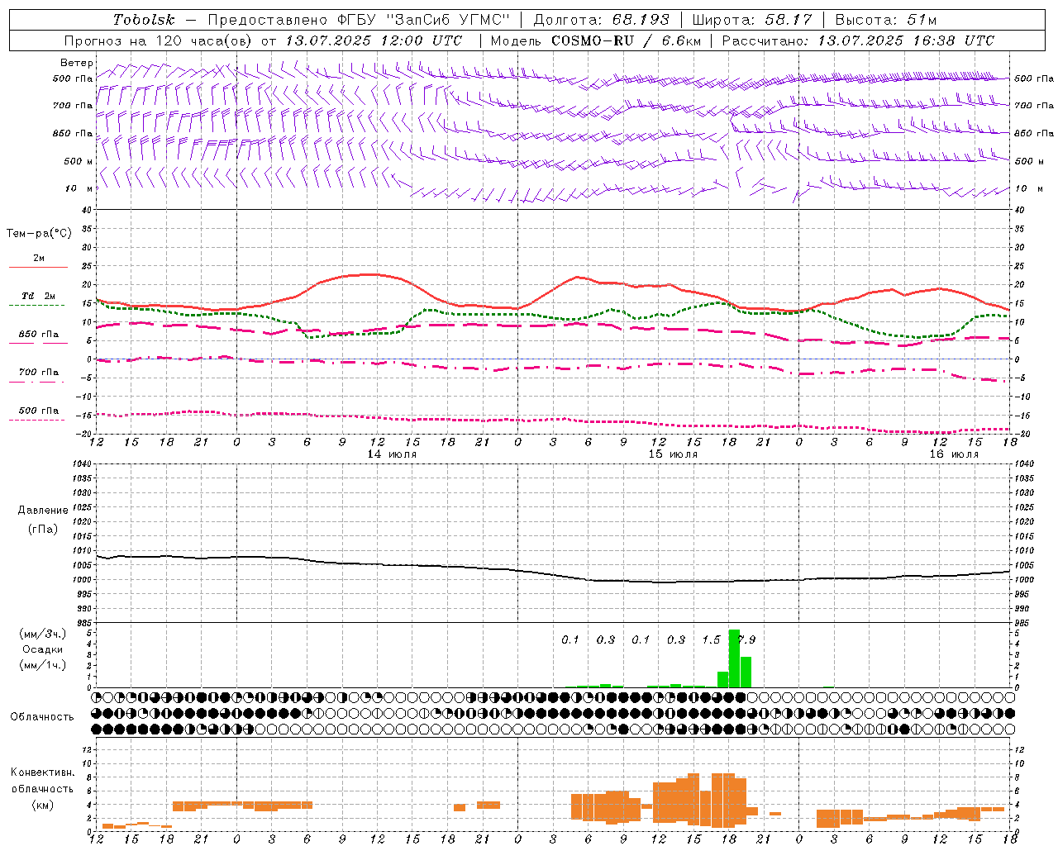The width and height of the screenshot is (1058, 846).
Task: Click the Долгота: 68.193 value
Action: click(600, 20)
